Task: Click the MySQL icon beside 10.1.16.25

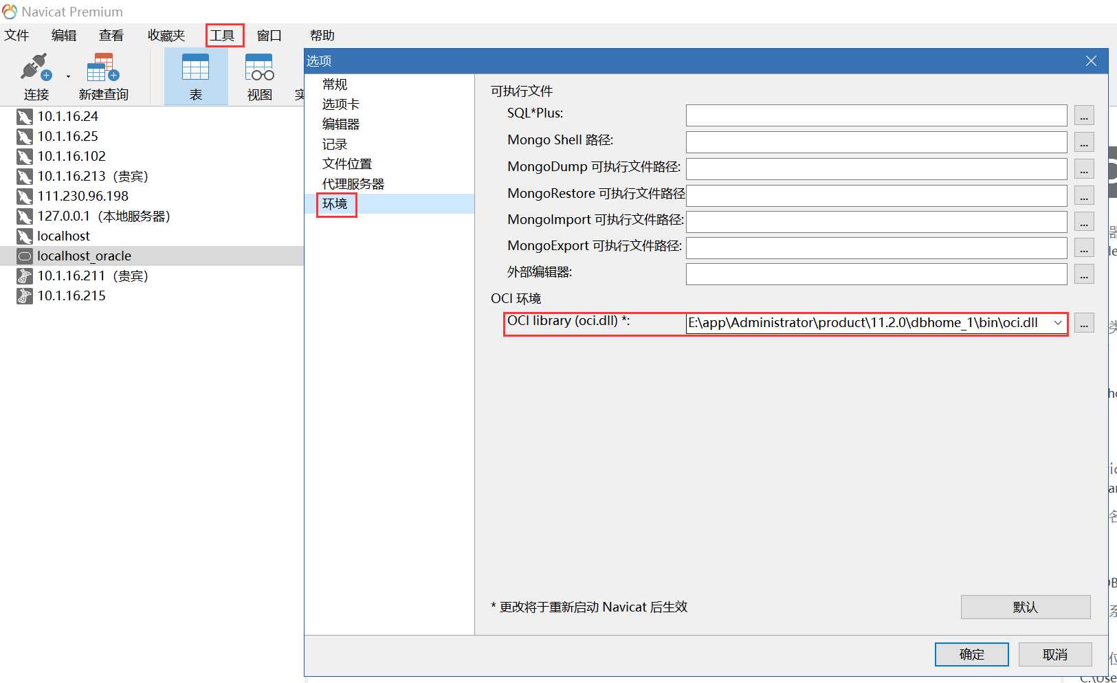Action: click(x=25, y=137)
